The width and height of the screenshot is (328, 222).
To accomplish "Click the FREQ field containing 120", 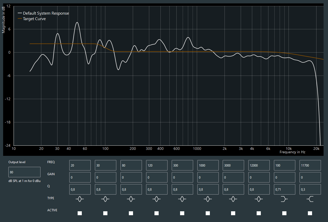I will click(x=157, y=165).
